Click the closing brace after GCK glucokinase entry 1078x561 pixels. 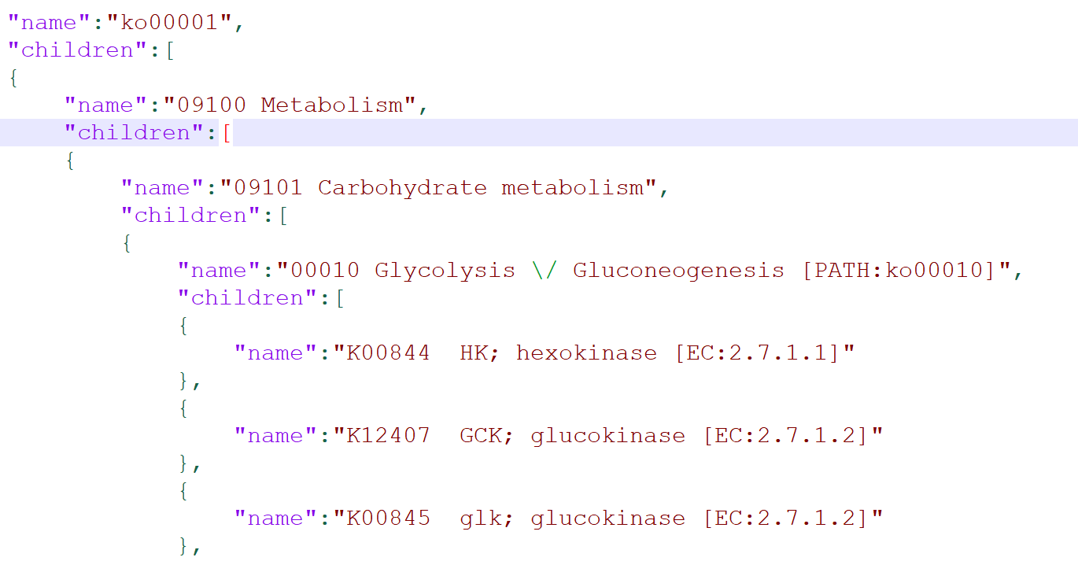[183, 463]
